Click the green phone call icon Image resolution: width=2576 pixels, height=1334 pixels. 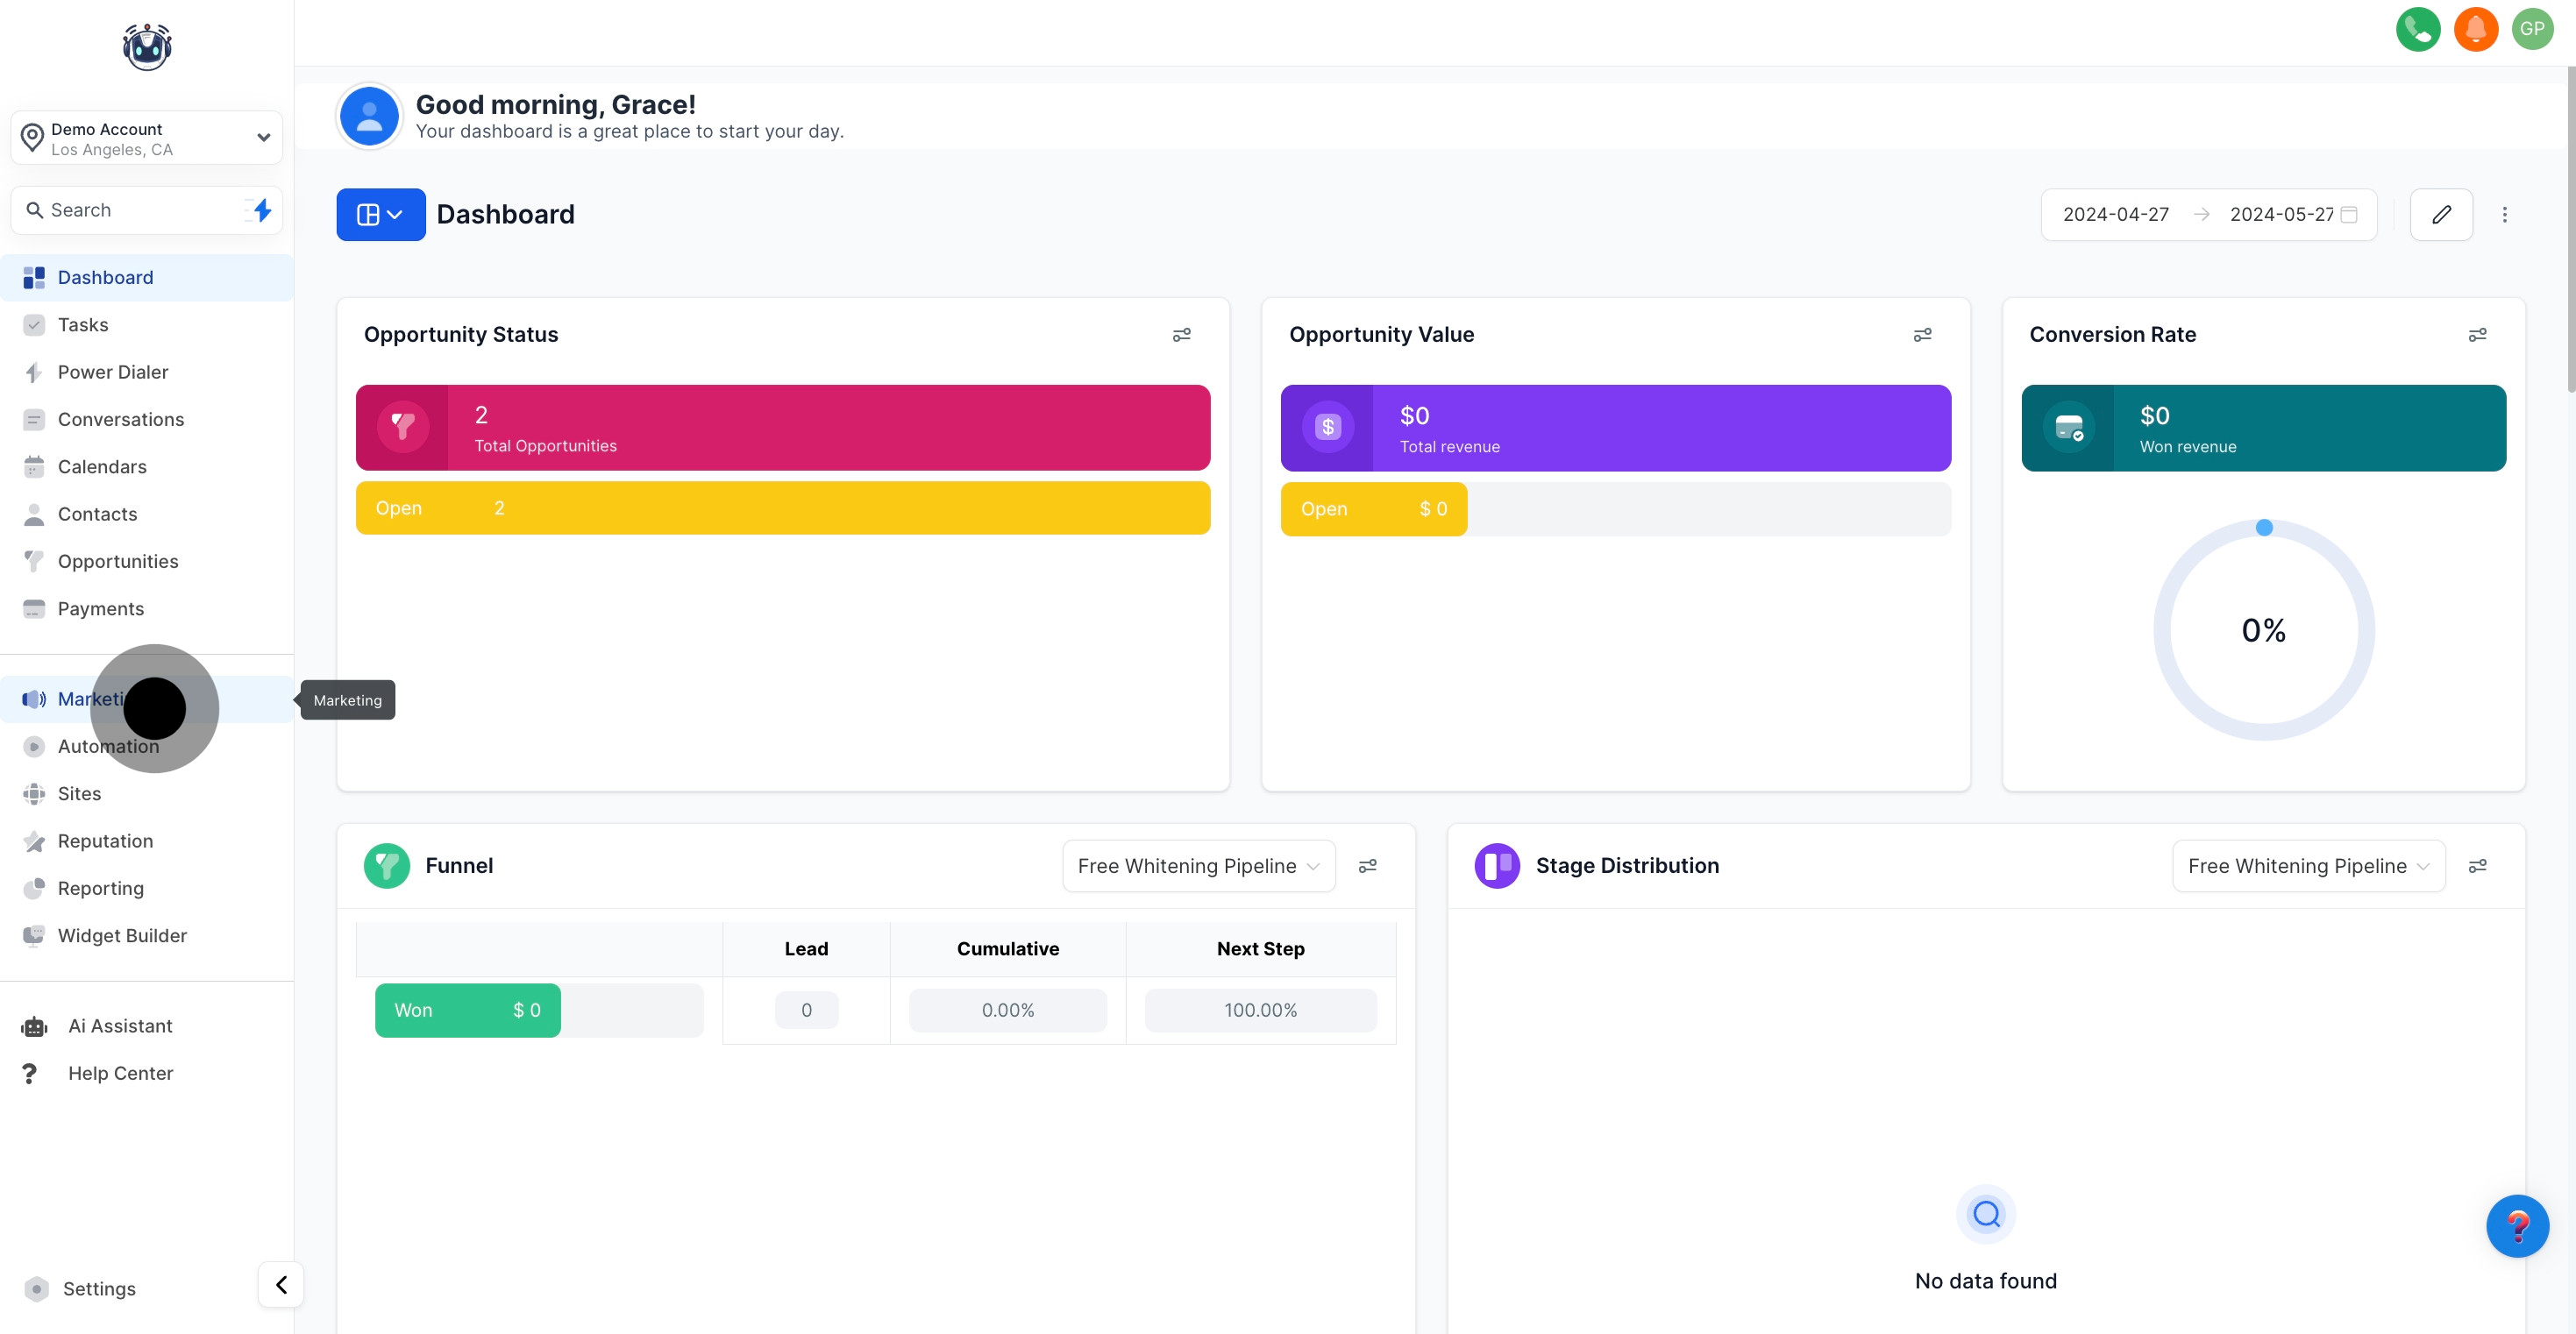2417,29
